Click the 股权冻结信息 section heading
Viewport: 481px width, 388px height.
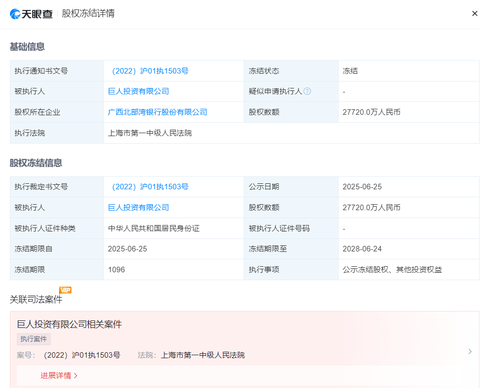coord(36,163)
